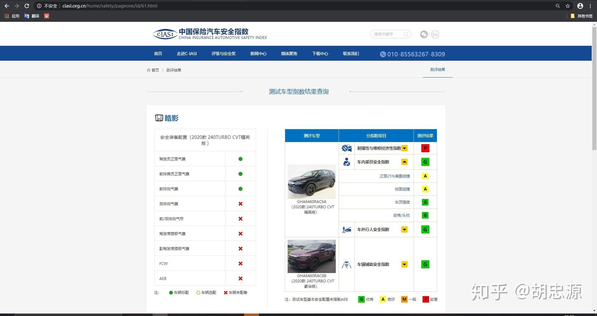
Task: Click the search magnifier in the site search box
Action: (406, 34)
